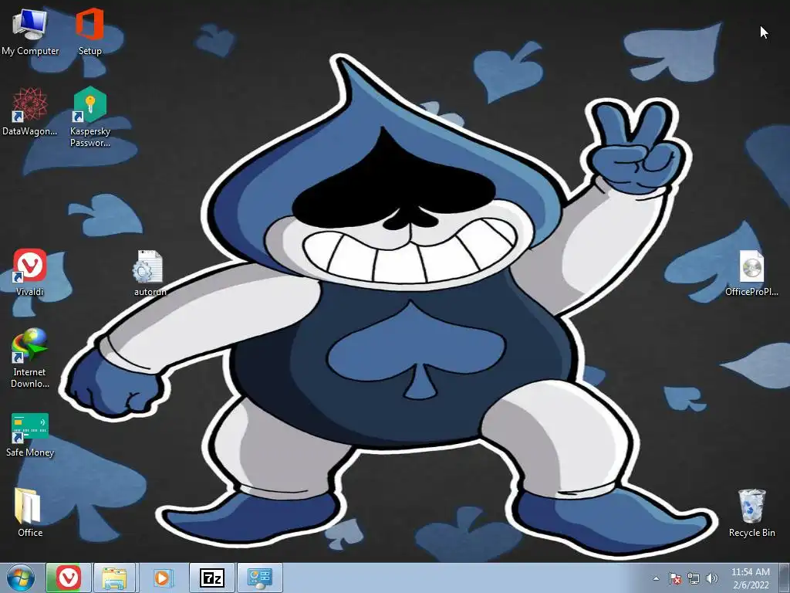The height and width of the screenshot is (593, 790).
Task: Select the autorun file icon
Action: pyautogui.click(x=150, y=273)
